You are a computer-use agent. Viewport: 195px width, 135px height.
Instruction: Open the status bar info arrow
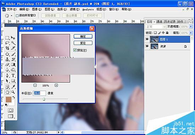click(58, 133)
